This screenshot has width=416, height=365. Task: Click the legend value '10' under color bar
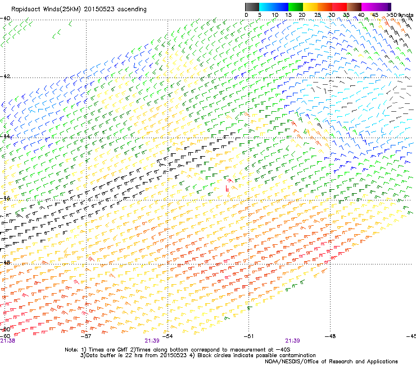tap(275, 15)
